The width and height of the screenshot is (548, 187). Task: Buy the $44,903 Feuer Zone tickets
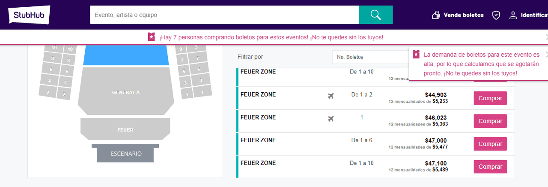[490, 98]
